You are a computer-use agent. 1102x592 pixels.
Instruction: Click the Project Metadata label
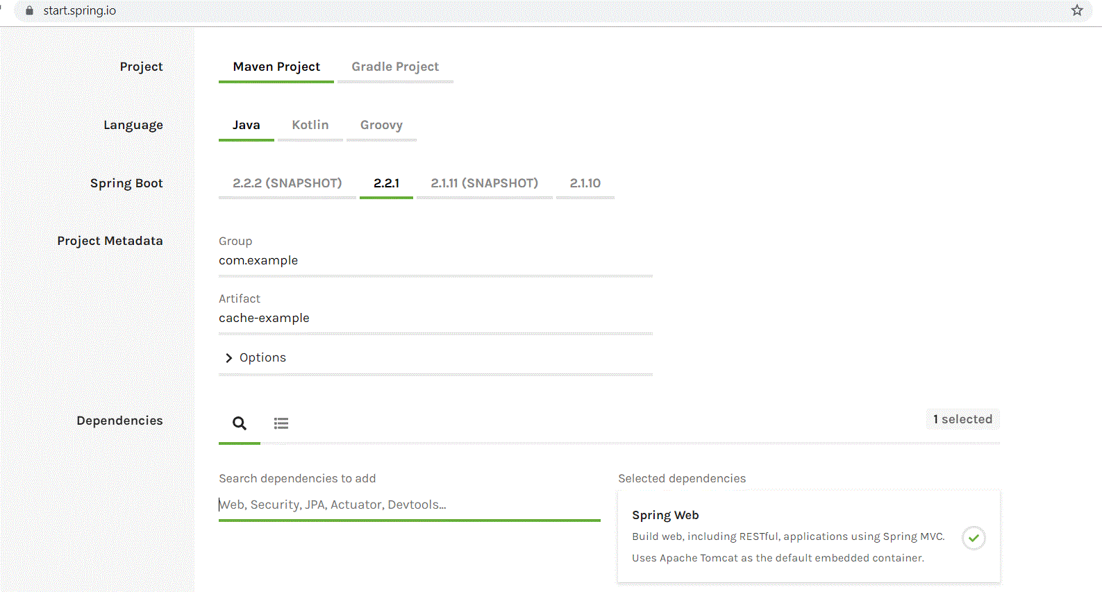point(110,241)
